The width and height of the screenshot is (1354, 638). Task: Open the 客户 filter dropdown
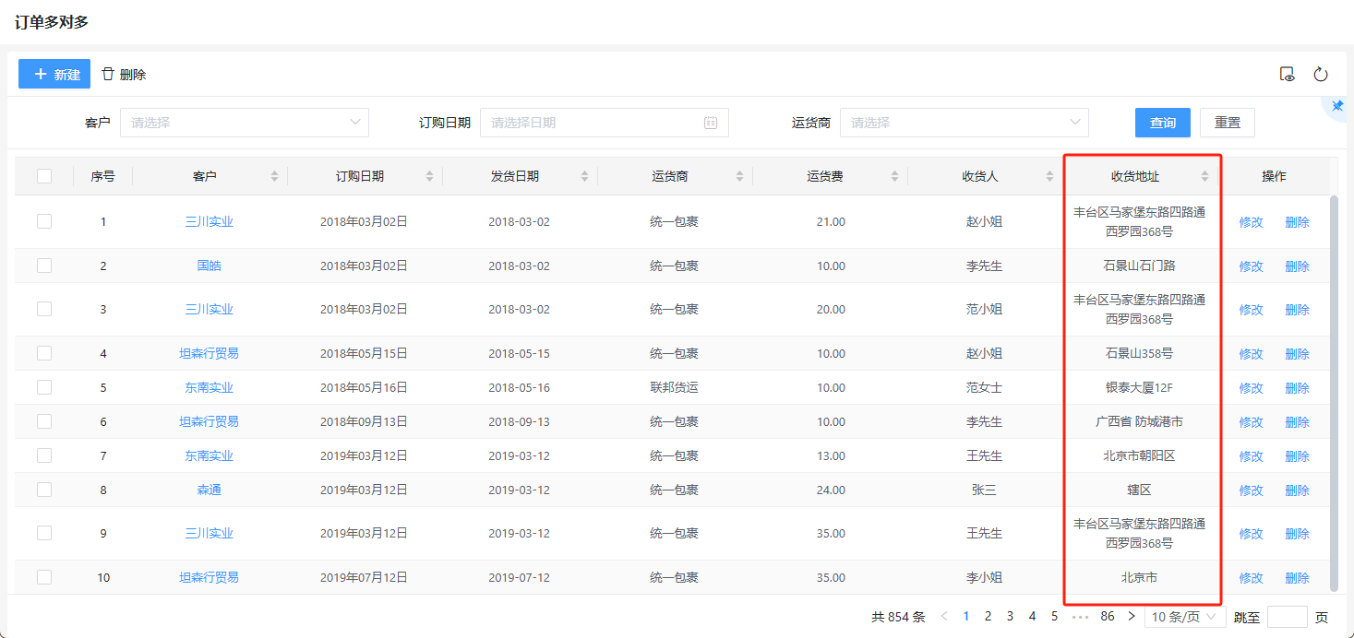pos(245,123)
